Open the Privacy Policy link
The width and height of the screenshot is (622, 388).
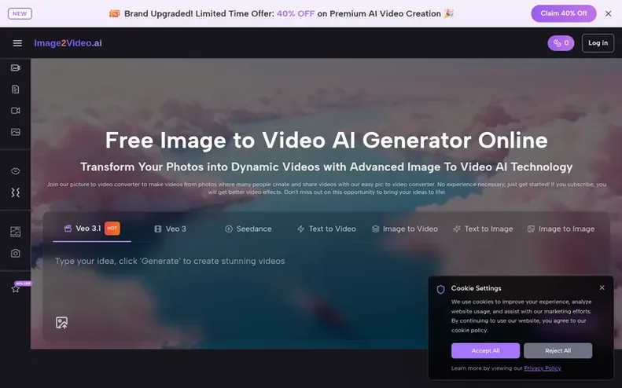[x=543, y=368]
